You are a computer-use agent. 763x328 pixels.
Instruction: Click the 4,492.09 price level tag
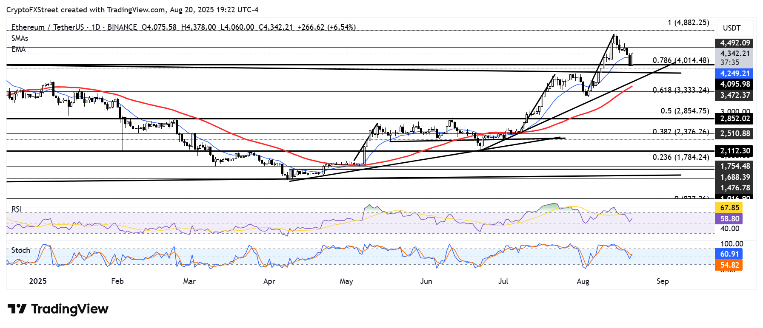734,43
